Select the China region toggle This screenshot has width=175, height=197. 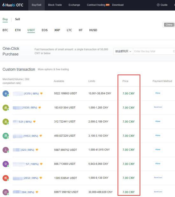(169, 25)
